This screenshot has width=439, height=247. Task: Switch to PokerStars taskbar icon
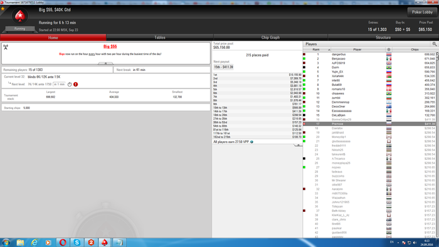(105, 243)
